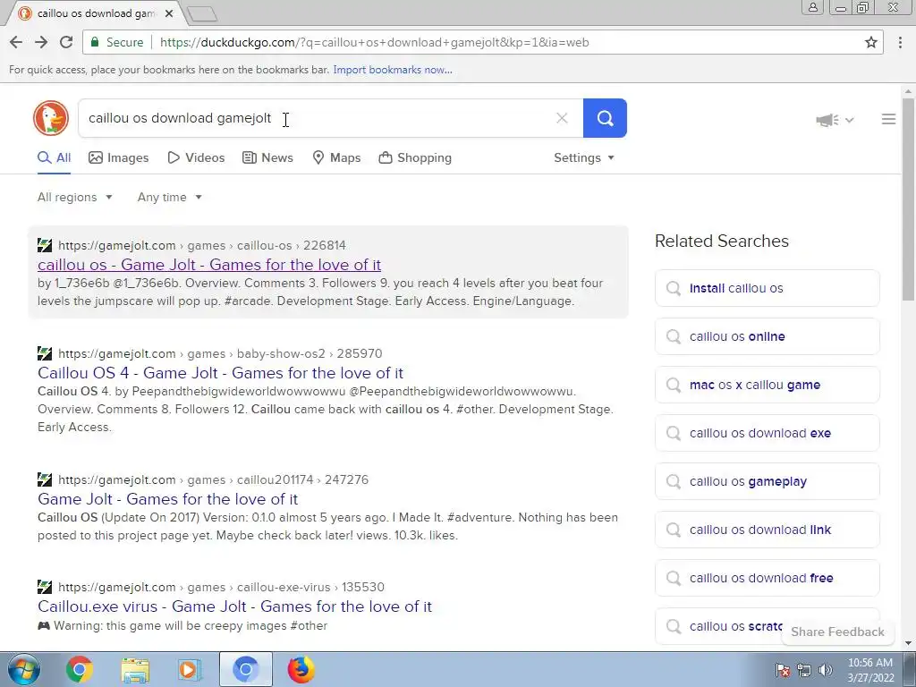
Task: Open 'caillou os - Game Jolt' result link
Action: pos(209,265)
